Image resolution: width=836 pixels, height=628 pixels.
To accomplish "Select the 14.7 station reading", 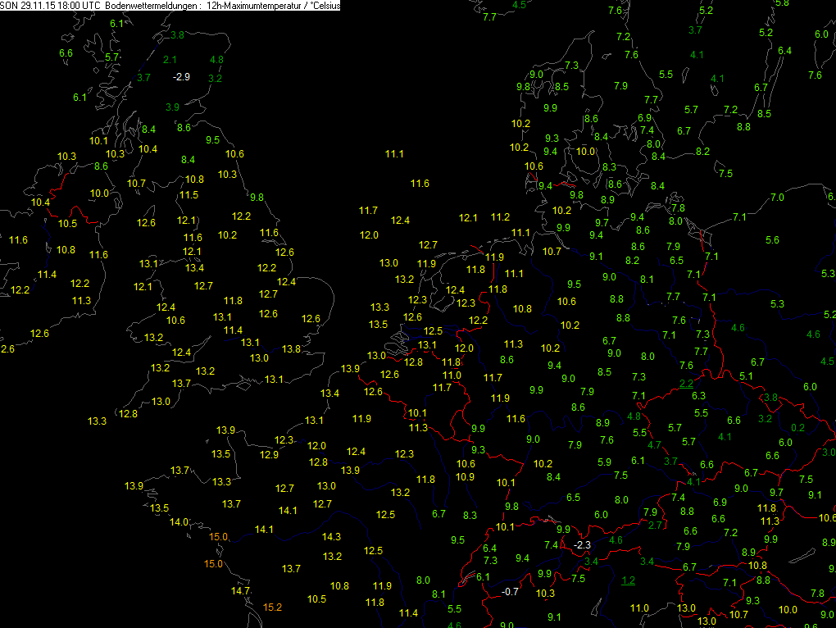I will coord(240,591).
